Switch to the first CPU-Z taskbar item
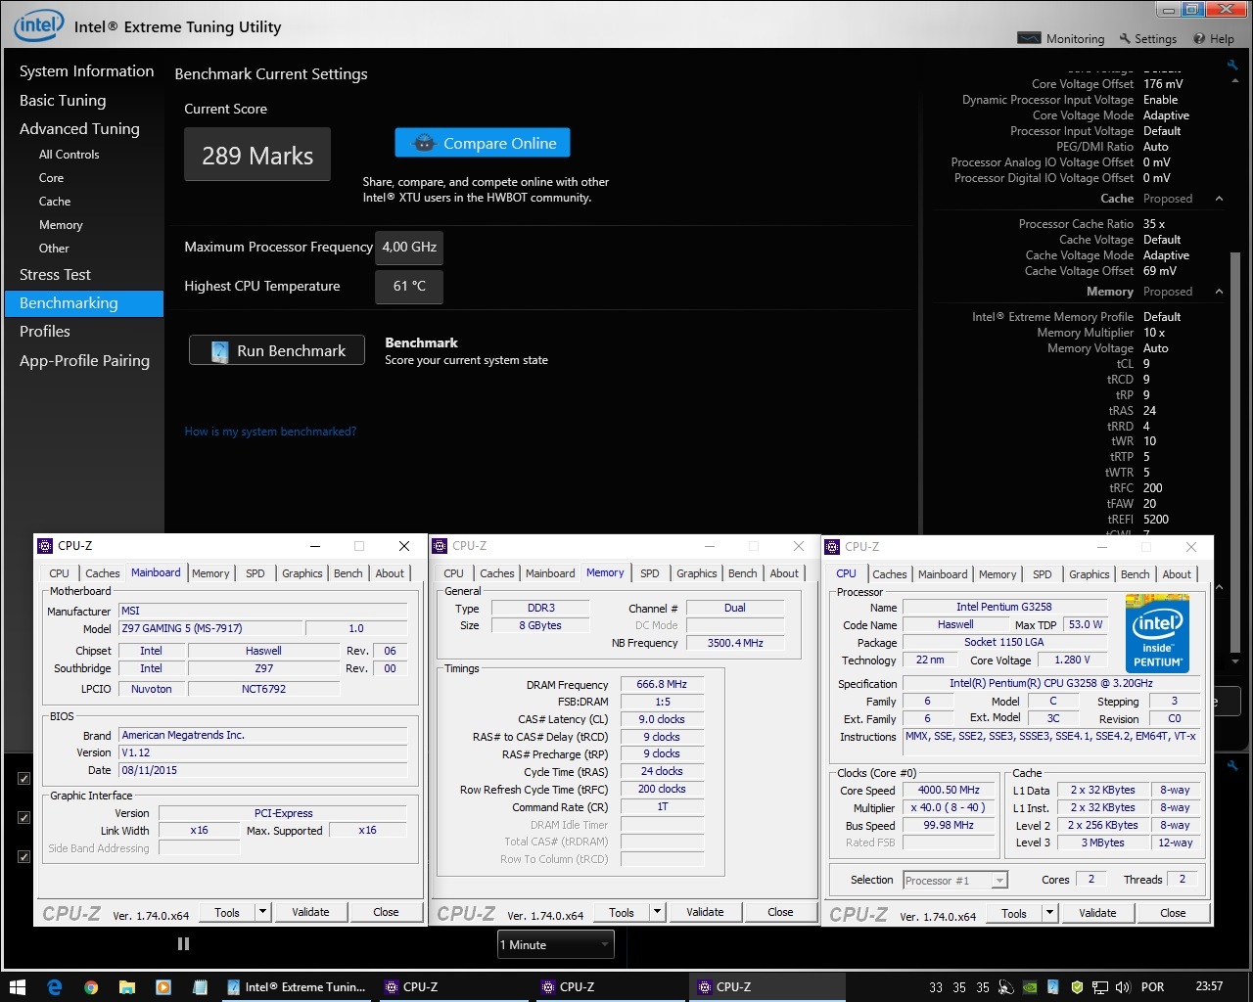1253x1002 pixels. point(453,987)
